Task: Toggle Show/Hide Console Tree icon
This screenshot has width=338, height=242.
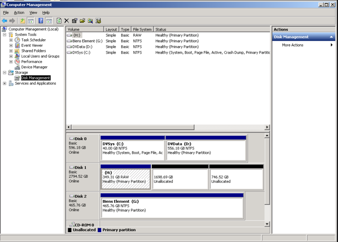Action: pyautogui.click(x=31, y=21)
